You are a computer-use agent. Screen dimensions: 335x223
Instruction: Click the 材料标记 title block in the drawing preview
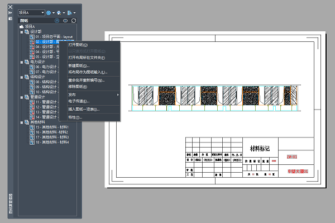coord(260,148)
